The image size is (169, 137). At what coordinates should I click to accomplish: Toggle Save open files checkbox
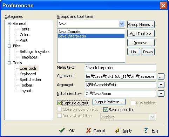(x=106, y=110)
